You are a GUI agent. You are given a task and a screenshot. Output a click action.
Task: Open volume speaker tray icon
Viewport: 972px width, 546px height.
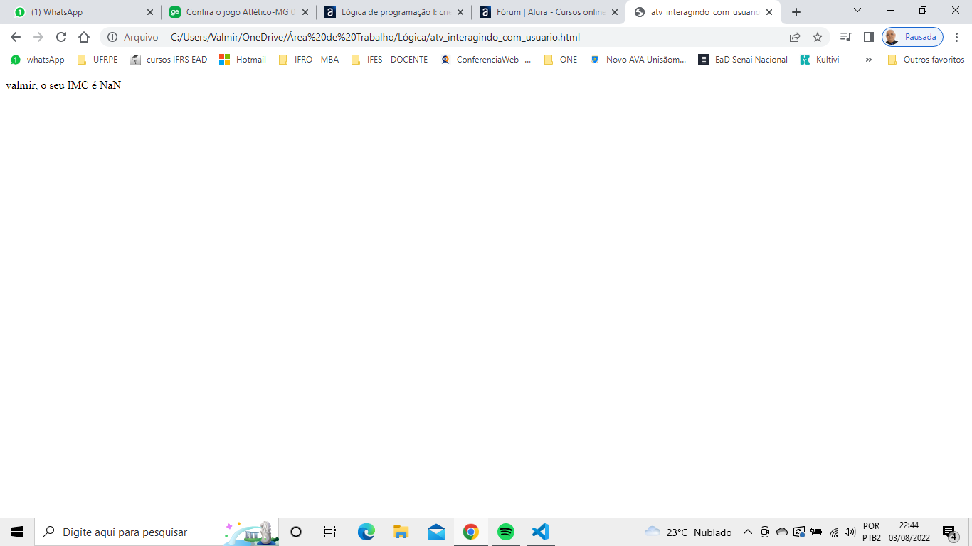[x=849, y=532]
